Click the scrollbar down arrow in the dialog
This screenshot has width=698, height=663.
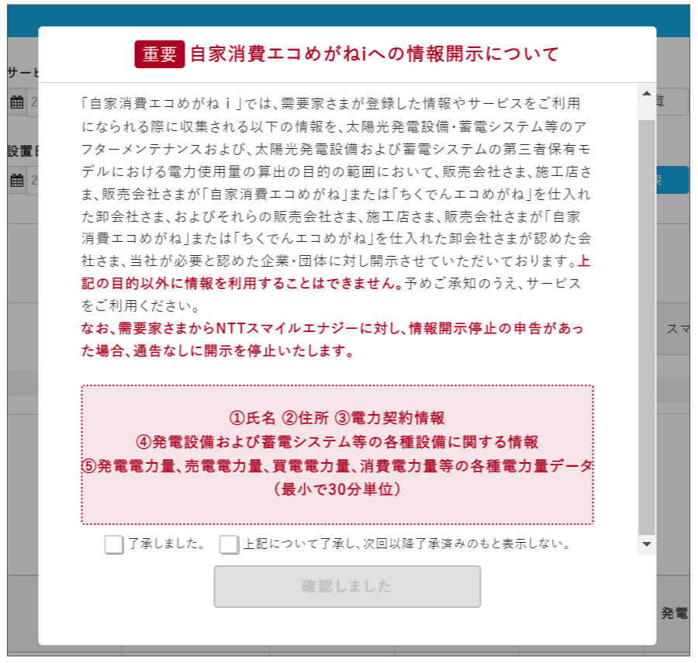point(646,544)
